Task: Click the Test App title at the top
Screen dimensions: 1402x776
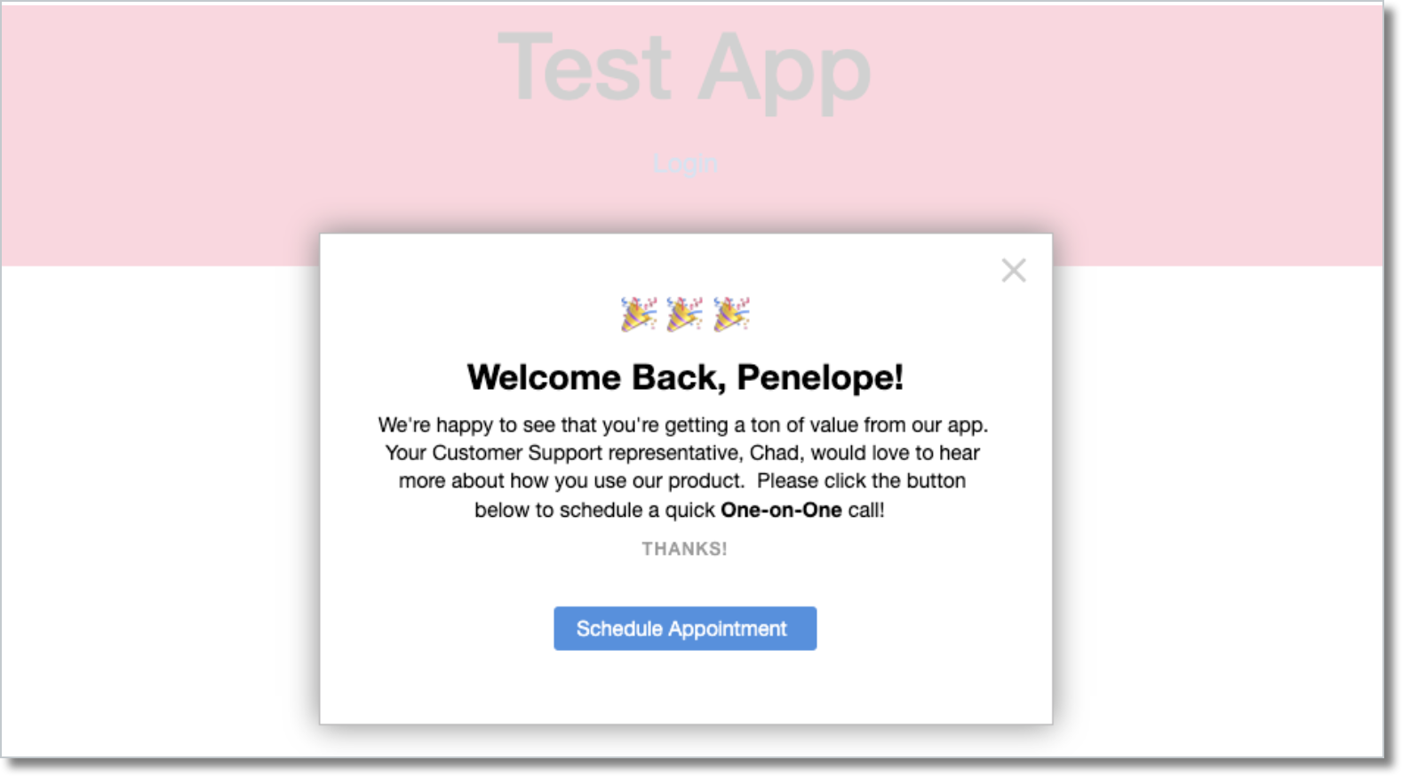Action: [x=684, y=69]
